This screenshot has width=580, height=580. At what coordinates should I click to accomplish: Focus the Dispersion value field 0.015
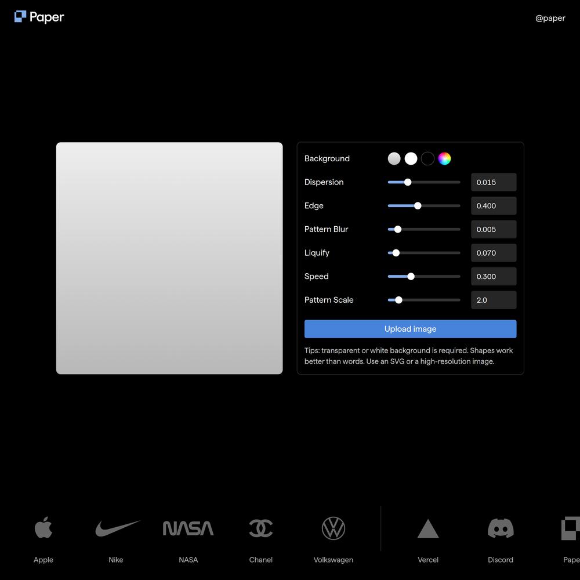(x=494, y=182)
